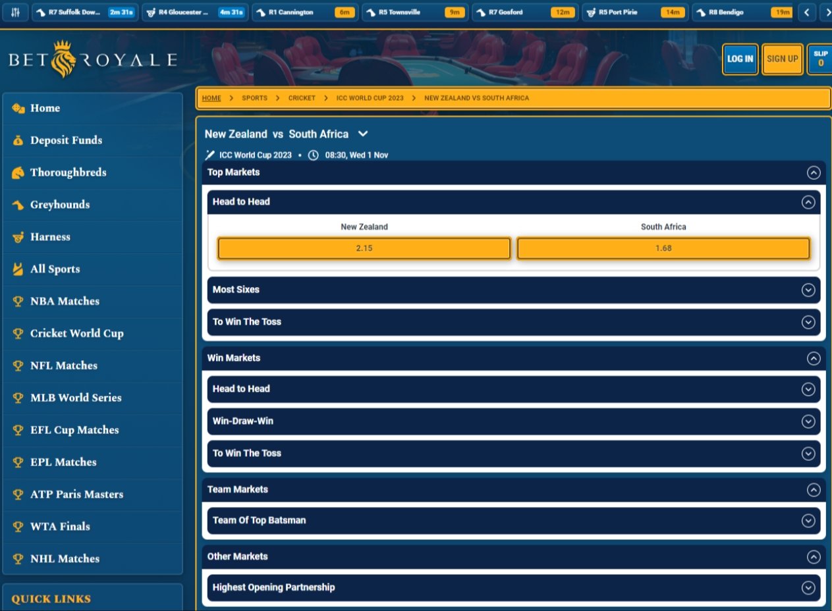This screenshot has height=611, width=832.
Task: Click the trophy icon beside NFL Matches
Action: [18, 366]
